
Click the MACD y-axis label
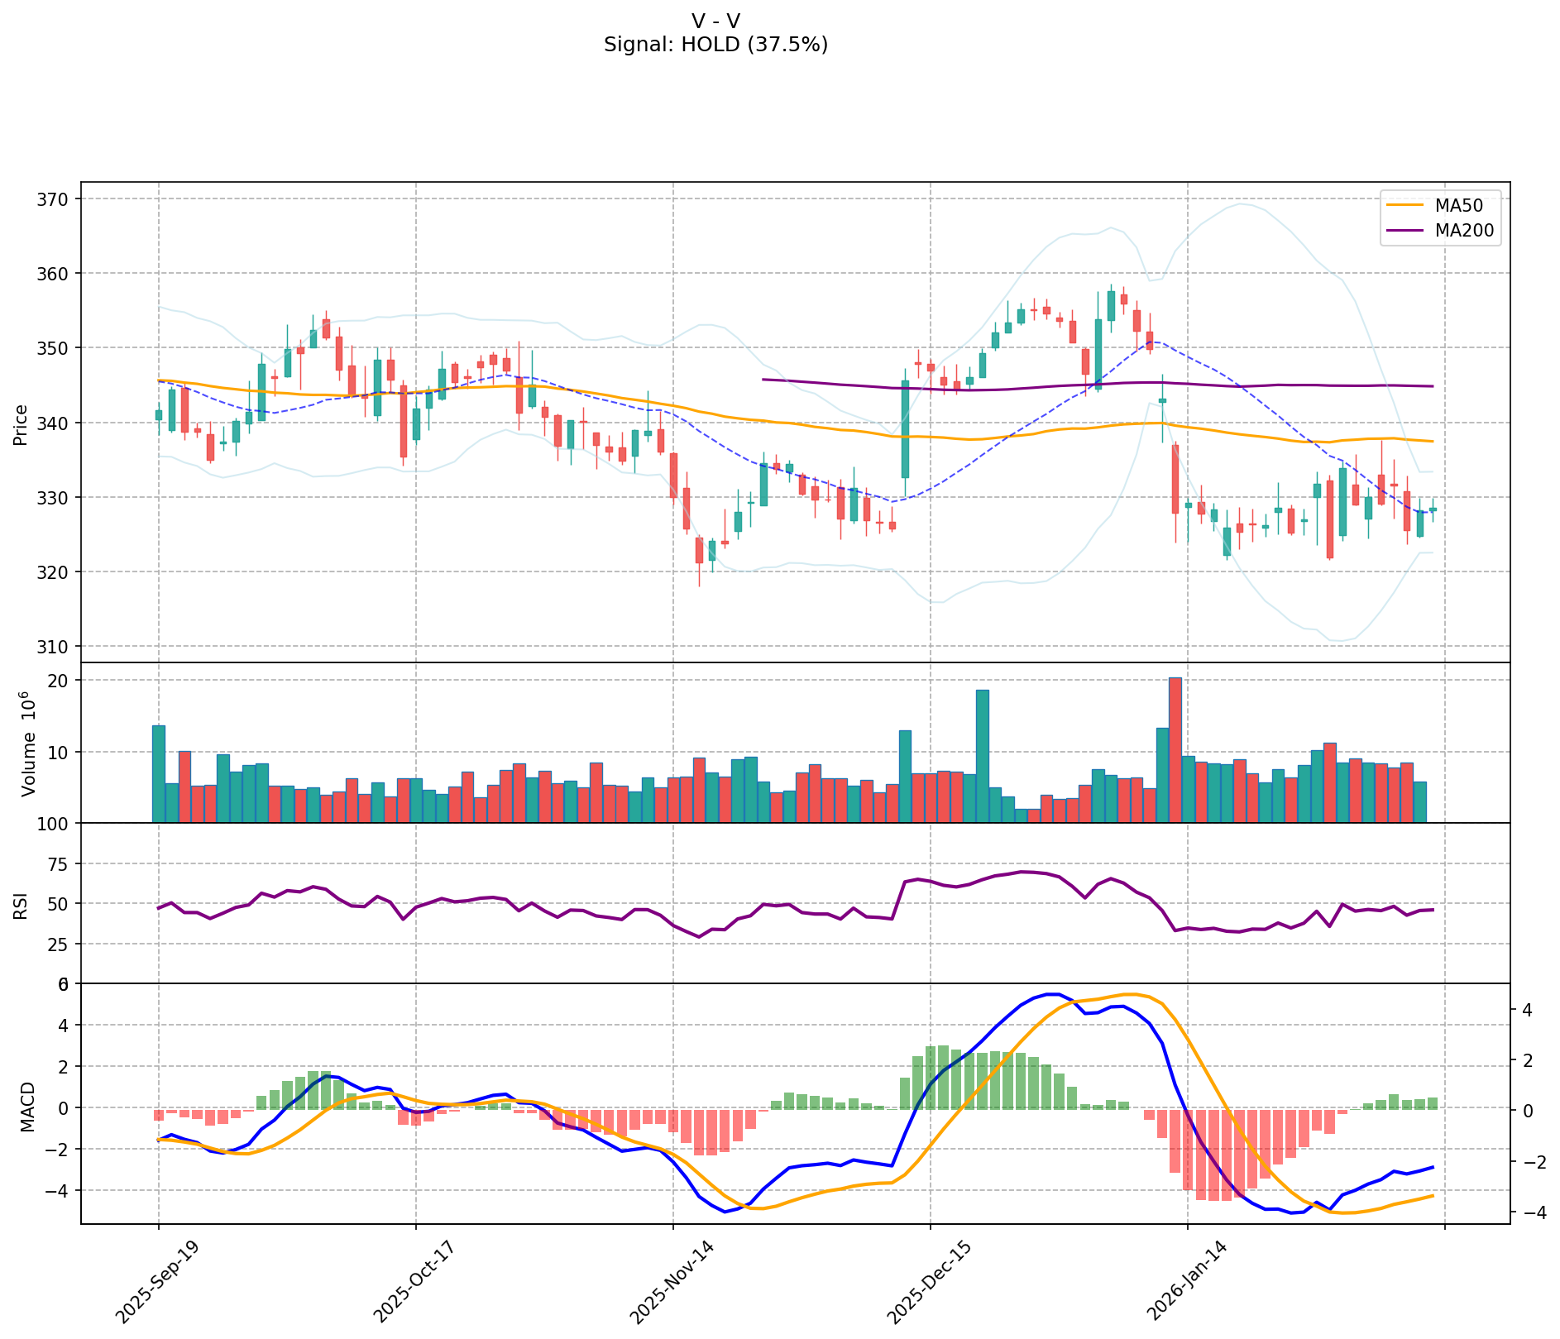tap(28, 1106)
